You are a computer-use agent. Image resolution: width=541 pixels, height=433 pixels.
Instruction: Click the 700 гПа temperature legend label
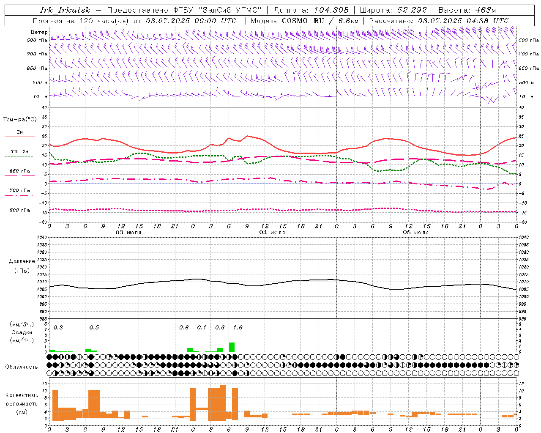[x=19, y=191]
